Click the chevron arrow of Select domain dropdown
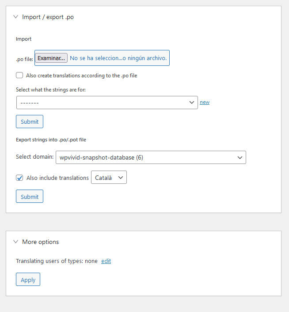 point(240,158)
